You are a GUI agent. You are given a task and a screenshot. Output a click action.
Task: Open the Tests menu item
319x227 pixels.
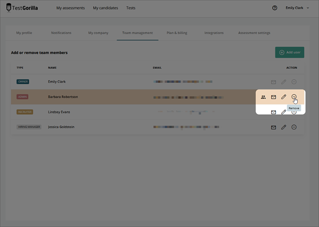click(x=130, y=8)
